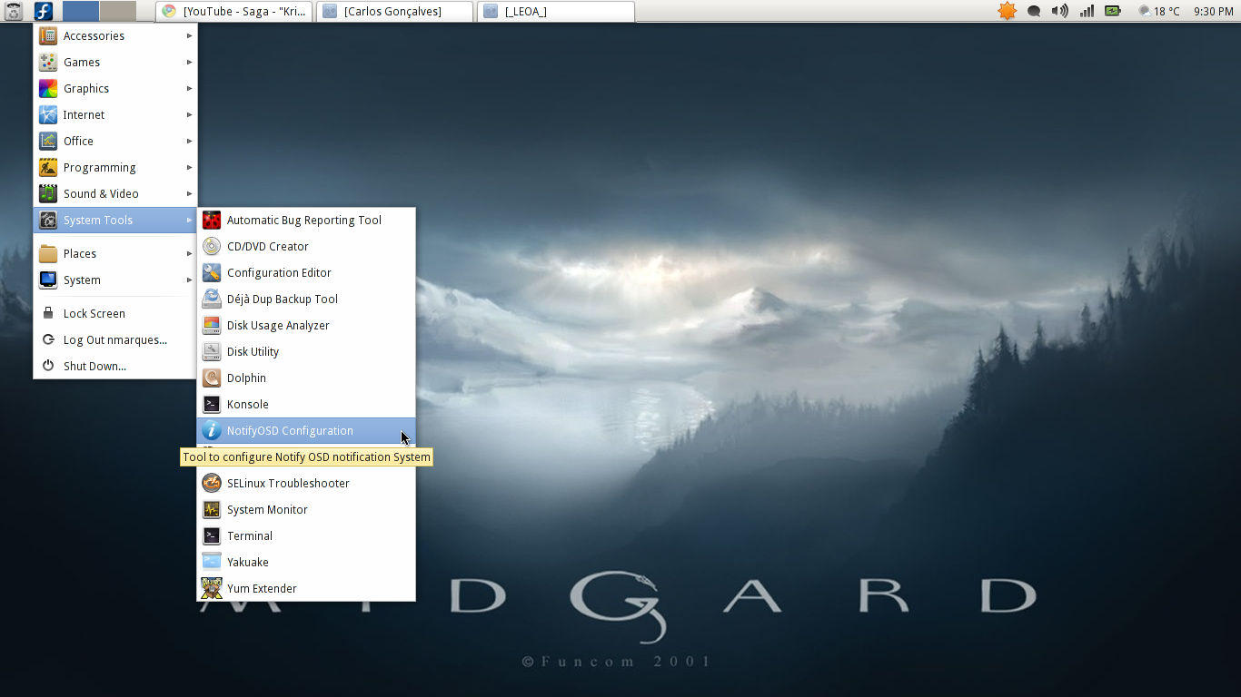Screen dimensions: 1241x697
Task: Expand the Internet category
Action: tap(115, 115)
